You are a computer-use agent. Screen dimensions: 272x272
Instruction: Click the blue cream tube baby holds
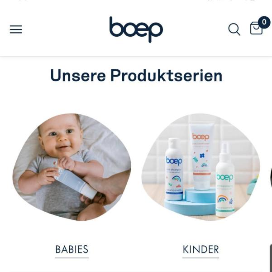click(x=75, y=182)
